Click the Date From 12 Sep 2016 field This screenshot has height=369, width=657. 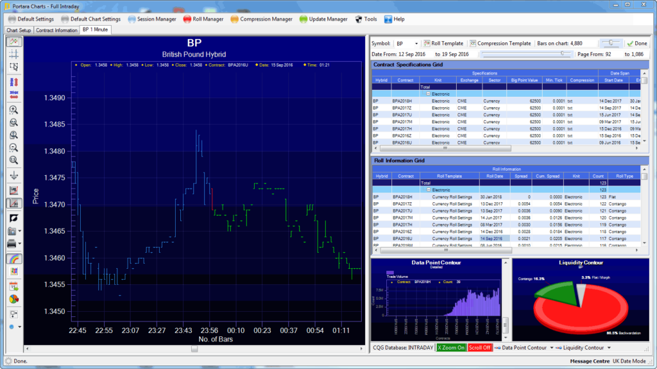[411, 54]
